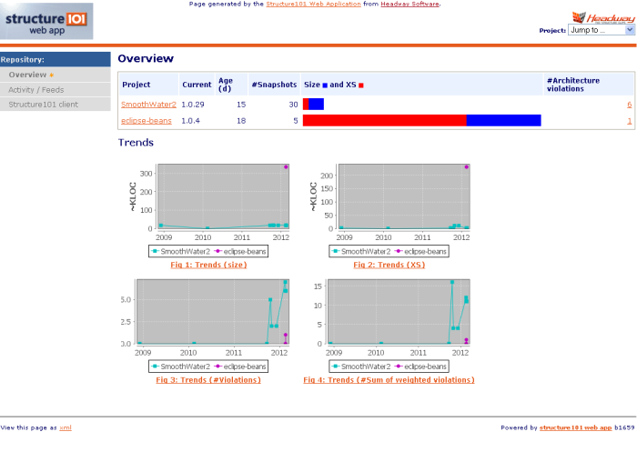Click the Repository sidebar header

pyautogui.click(x=56, y=59)
